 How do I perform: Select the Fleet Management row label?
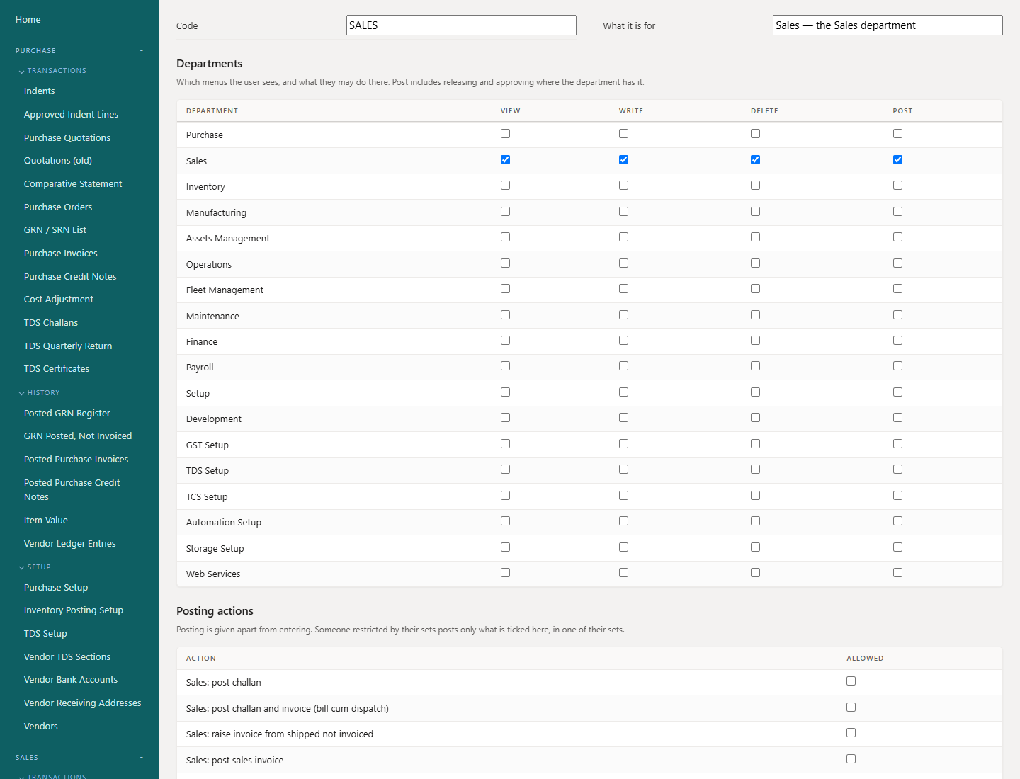225,290
